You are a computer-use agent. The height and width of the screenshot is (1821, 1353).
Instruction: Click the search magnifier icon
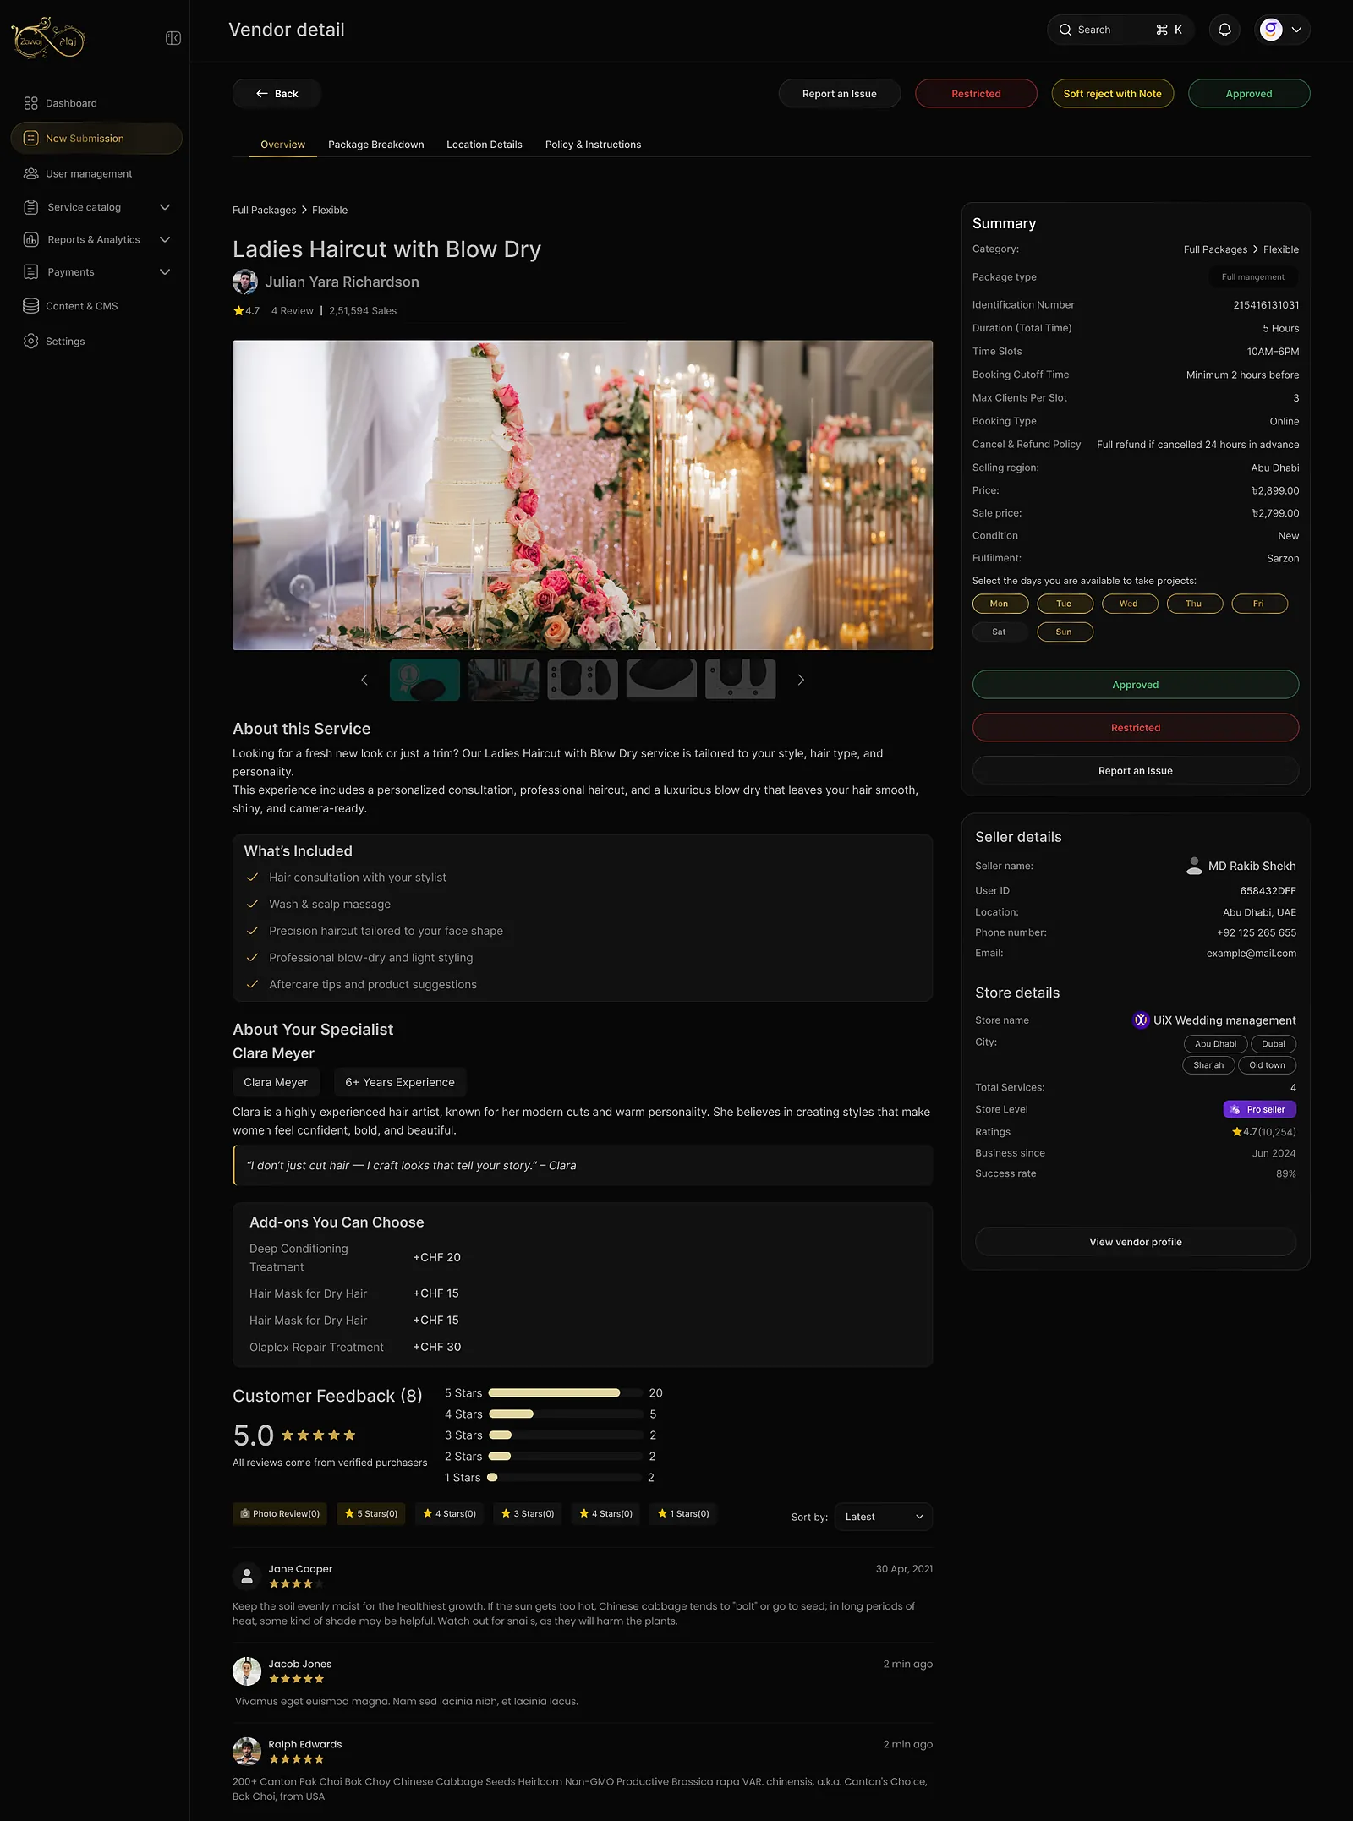tap(1065, 30)
